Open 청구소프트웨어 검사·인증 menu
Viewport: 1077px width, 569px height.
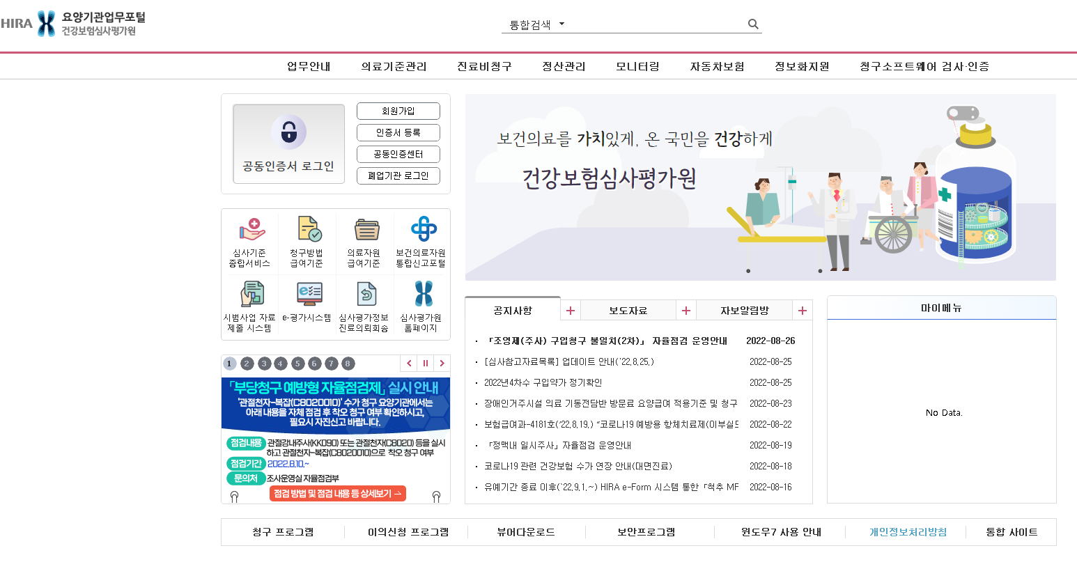pos(924,67)
